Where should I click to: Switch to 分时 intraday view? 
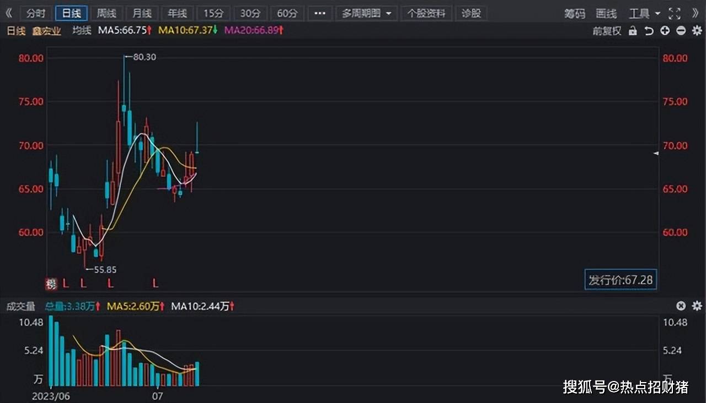pyautogui.click(x=36, y=13)
